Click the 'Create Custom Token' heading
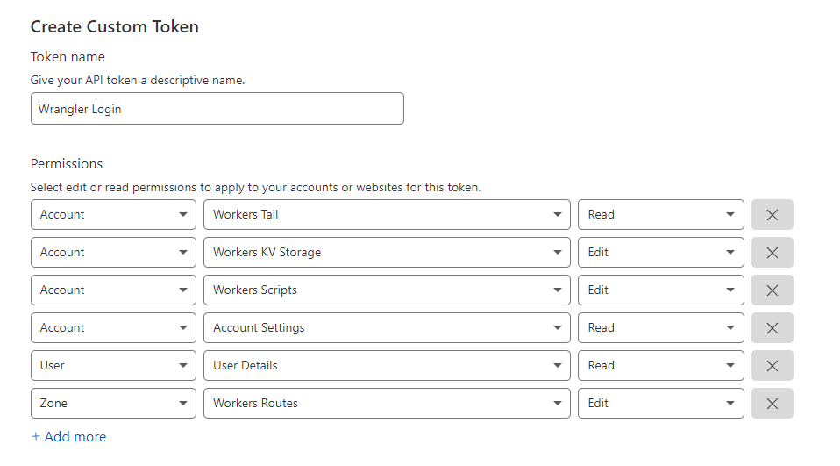The image size is (840, 466). [115, 27]
